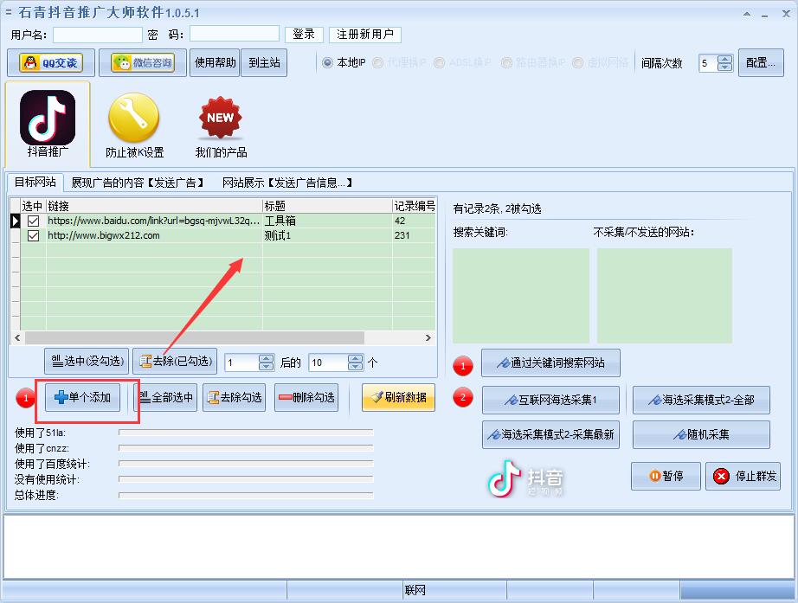This screenshot has height=603, width=798.
Task: Click 删除勾选 button
Action: click(x=306, y=397)
